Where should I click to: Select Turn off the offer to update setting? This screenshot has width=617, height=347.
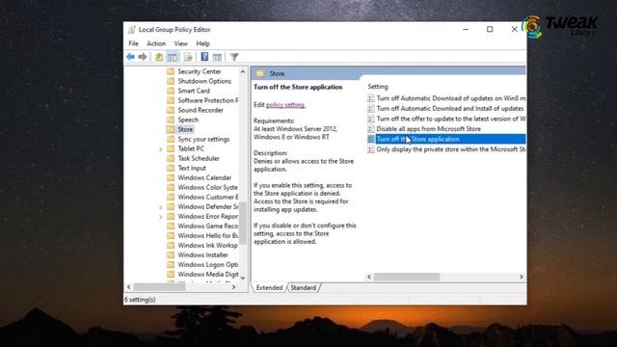pyautogui.click(x=450, y=119)
